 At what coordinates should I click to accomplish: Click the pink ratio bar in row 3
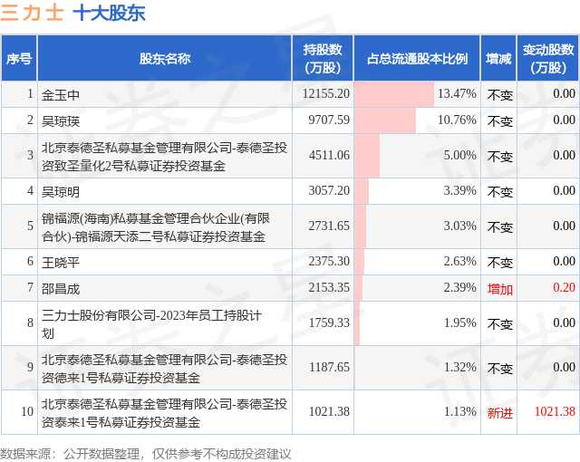pos(367,155)
